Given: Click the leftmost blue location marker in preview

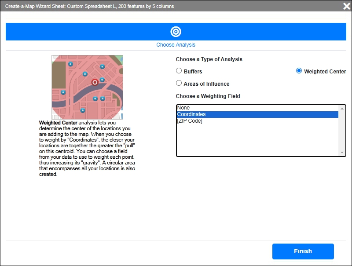Looking at the screenshot, I should tap(63, 92).
